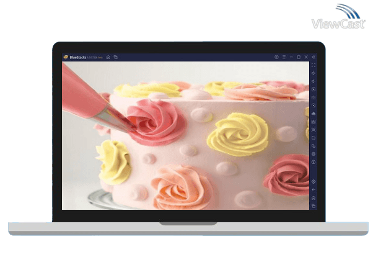The height and width of the screenshot is (257, 373).
Task: Click the sidebar icon above the screenshot icon
Action: pos(314,122)
